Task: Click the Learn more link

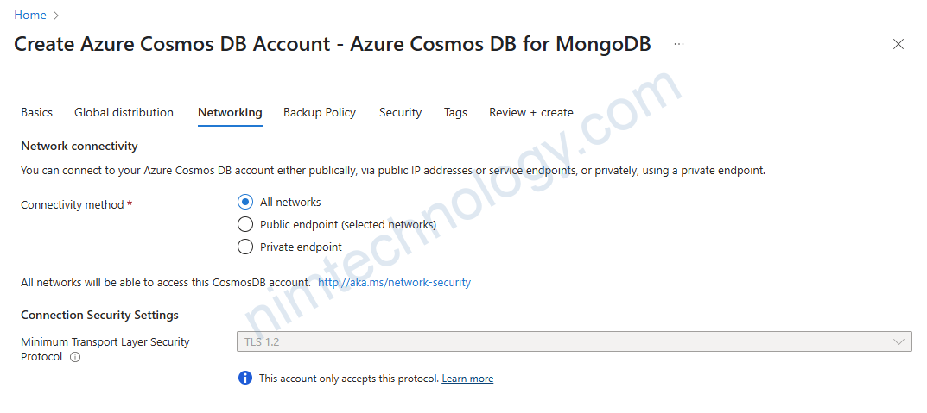Action: [x=467, y=379]
